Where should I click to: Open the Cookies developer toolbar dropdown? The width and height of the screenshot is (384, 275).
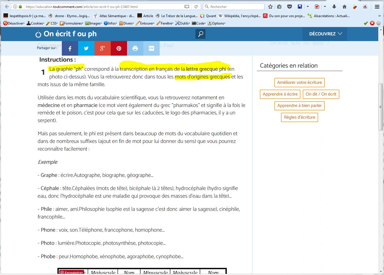tap(35, 23)
